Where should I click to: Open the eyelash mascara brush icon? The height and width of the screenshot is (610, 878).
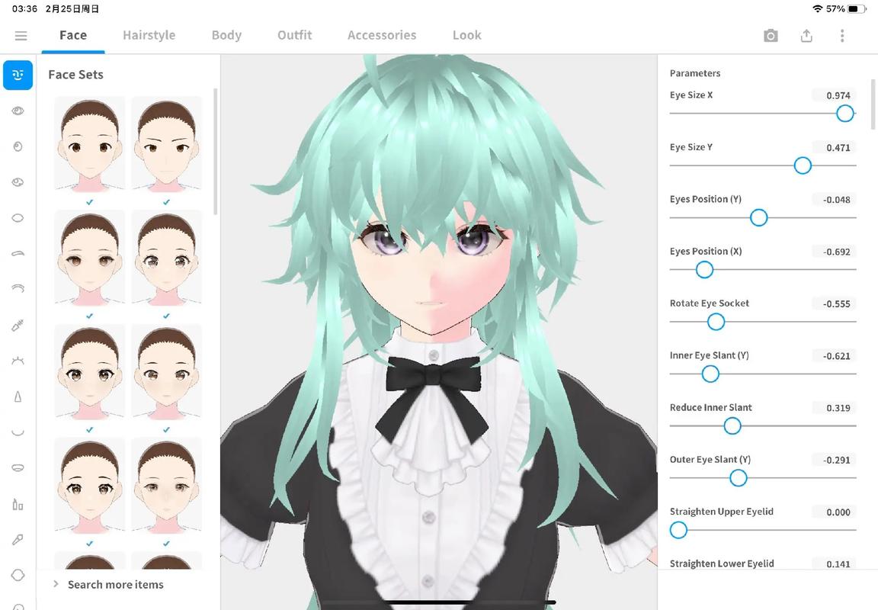click(18, 325)
